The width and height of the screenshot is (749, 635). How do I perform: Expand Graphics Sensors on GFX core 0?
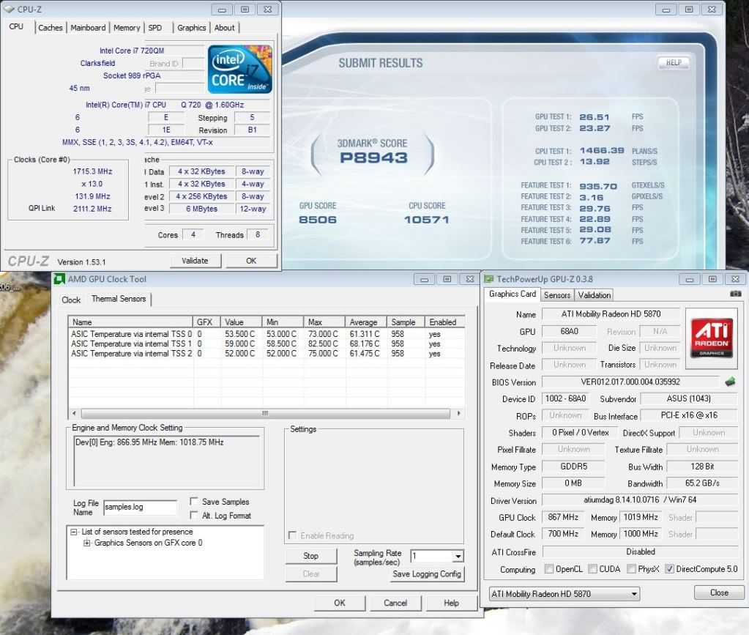87,543
